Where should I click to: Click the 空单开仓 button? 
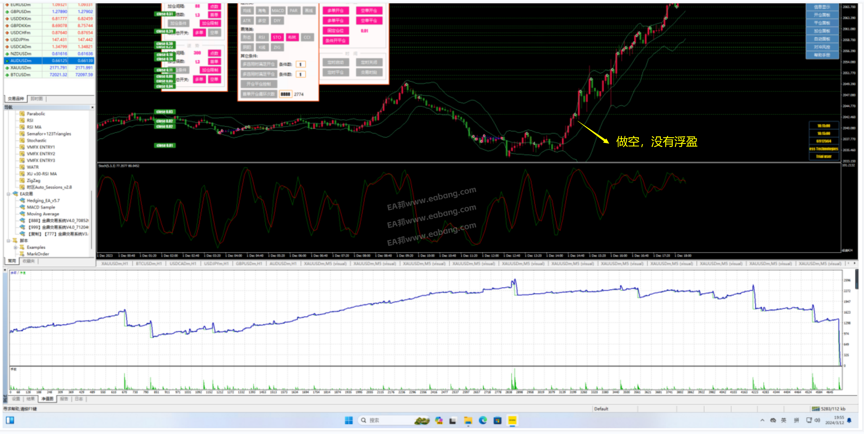click(369, 11)
